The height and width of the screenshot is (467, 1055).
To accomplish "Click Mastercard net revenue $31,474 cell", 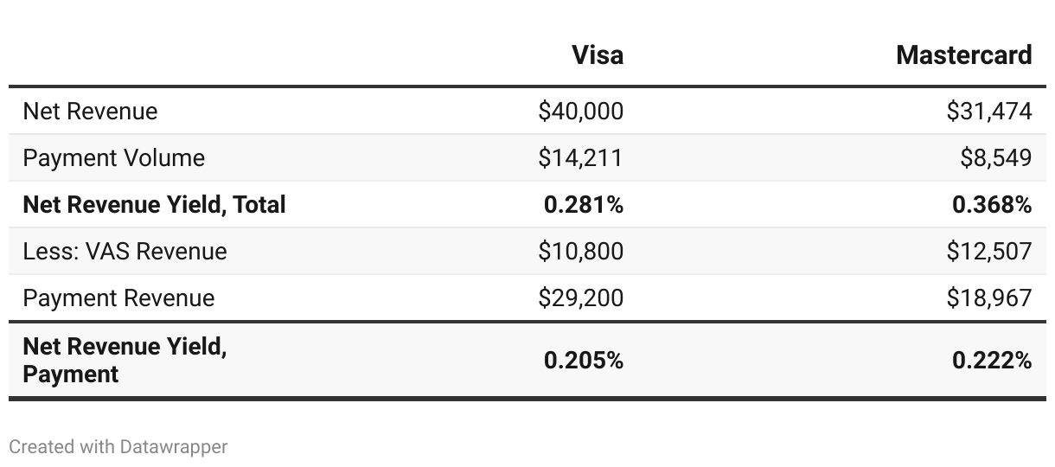I will [989, 112].
